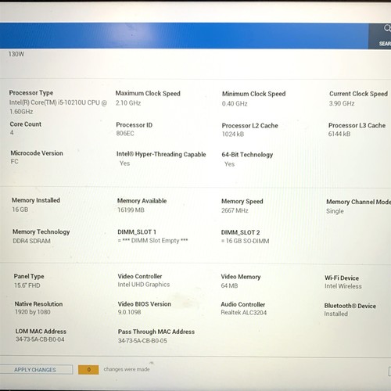Select the Memory Channel Mode label

[358, 202]
